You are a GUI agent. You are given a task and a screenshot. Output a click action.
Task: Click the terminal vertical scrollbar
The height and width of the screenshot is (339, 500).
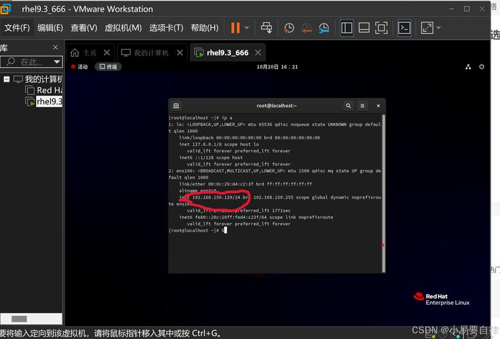[383, 193]
